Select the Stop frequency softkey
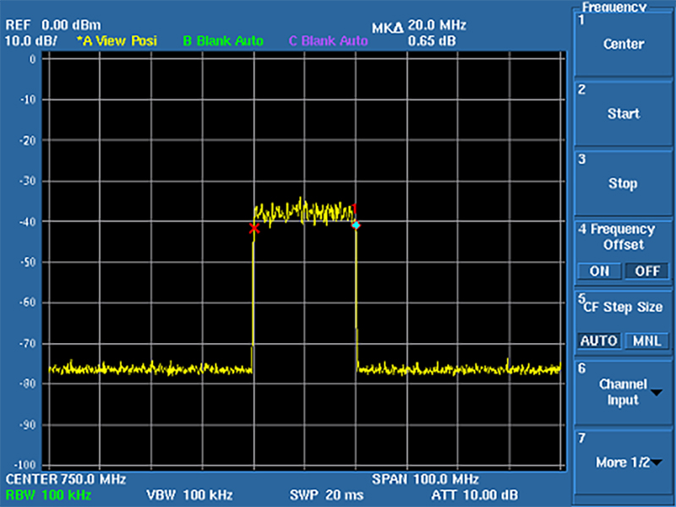Viewport: 676px width, 507px height. 623,183
